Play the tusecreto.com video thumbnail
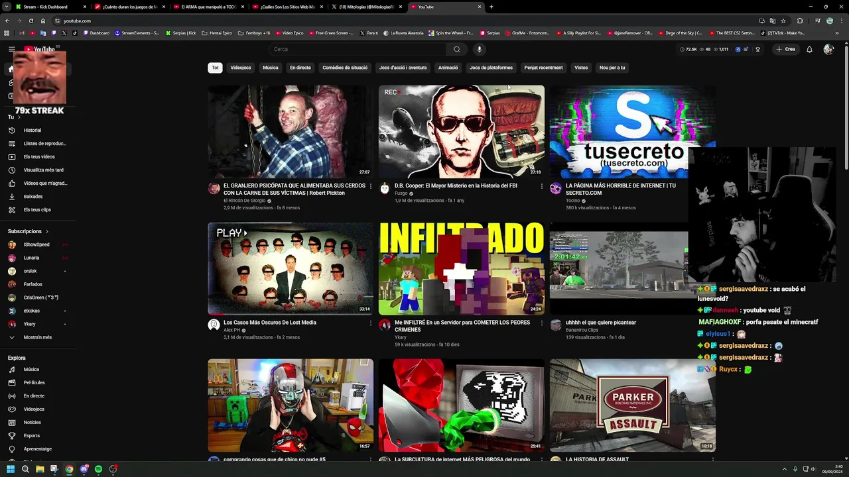This screenshot has width=849, height=477. coord(632,132)
